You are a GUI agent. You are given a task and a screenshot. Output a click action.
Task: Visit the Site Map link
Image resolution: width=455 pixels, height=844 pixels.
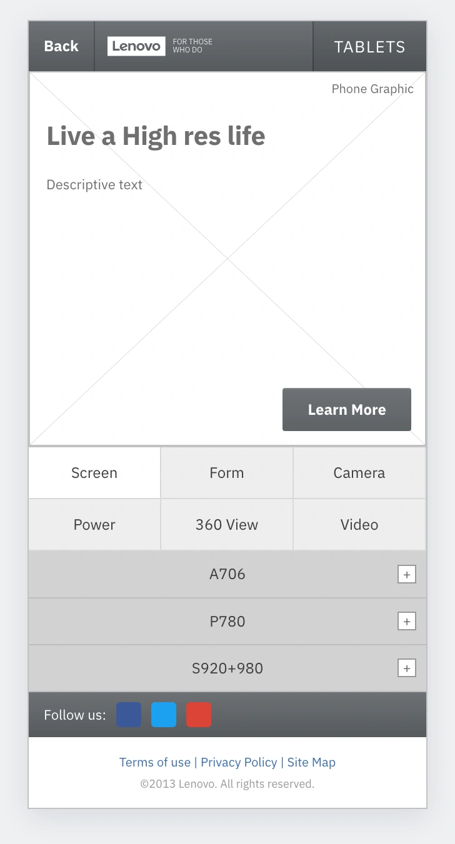pos(311,762)
